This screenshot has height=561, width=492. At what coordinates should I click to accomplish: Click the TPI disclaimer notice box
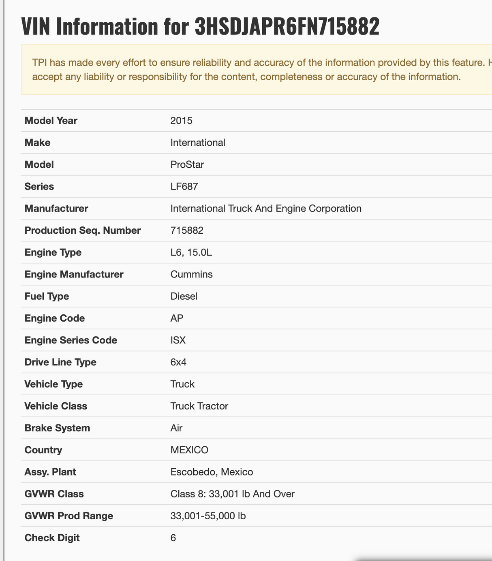point(256,70)
